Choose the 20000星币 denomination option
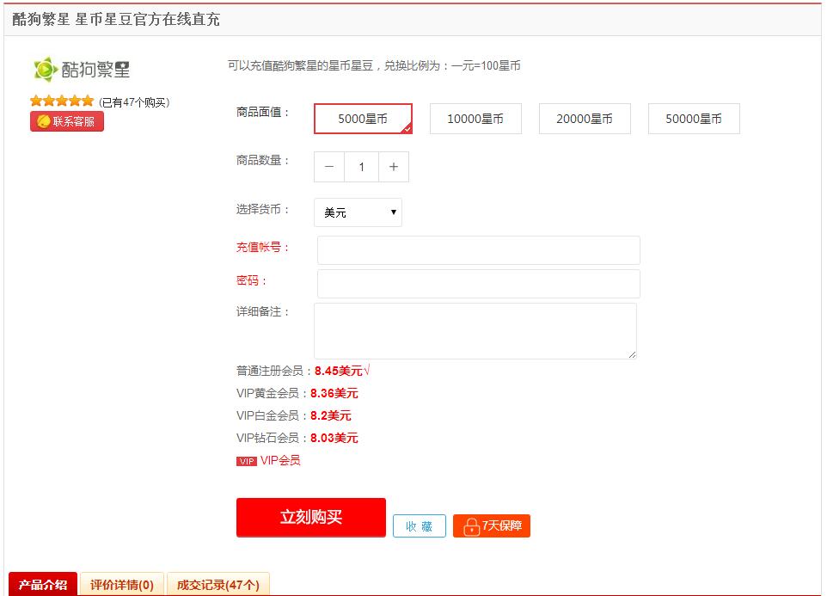The height and width of the screenshot is (596, 827). click(x=585, y=119)
